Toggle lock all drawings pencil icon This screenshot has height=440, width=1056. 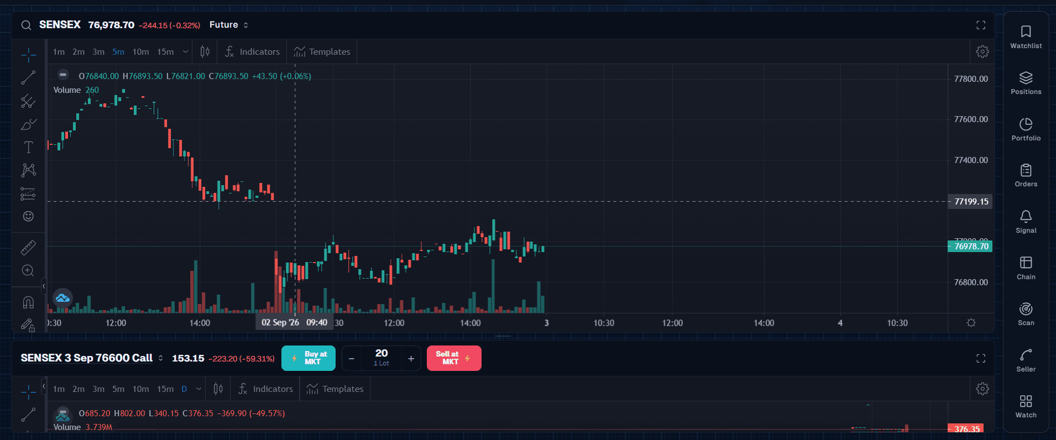28,325
